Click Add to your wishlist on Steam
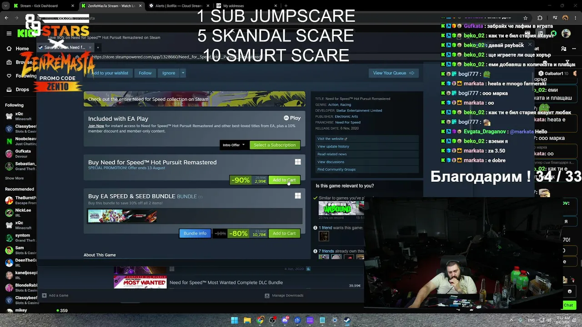This screenshot has height=327, width=582. [x=109, y=73]
